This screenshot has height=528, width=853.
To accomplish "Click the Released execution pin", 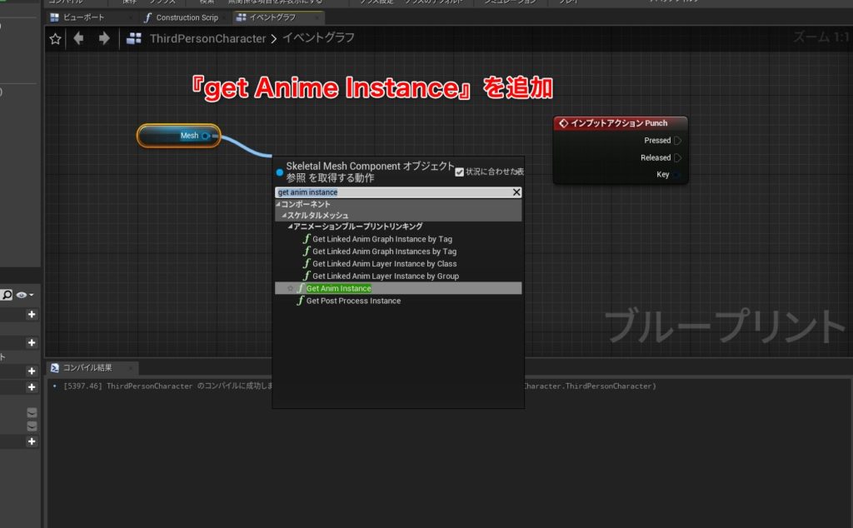I will pyautogui.click(x=677, y=157).
